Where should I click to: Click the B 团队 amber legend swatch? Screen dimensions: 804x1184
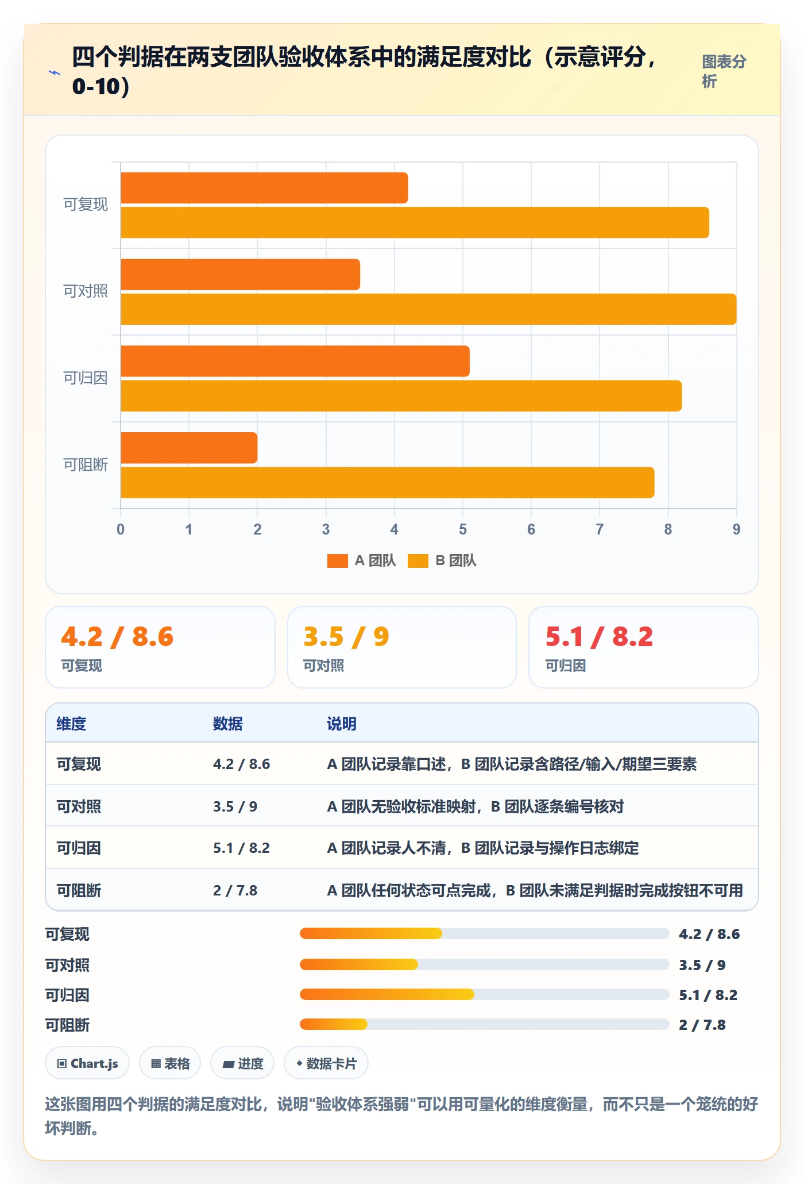[x=418, y=561]
